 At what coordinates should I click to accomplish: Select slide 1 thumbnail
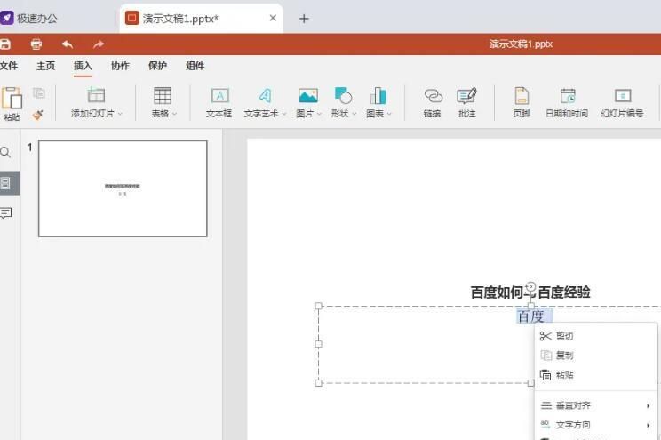(x=123, y=188)
